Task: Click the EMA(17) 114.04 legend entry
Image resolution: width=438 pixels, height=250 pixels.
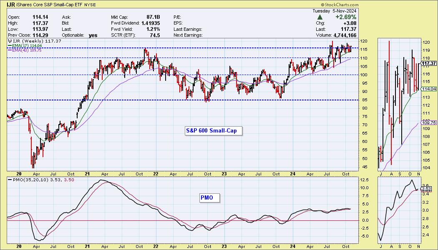Action: (x=24, y=45)
